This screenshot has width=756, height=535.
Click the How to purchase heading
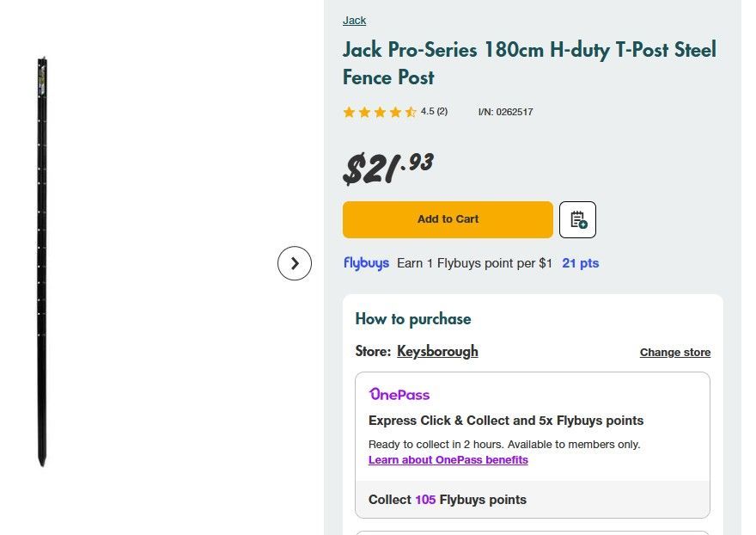point(412,319)
